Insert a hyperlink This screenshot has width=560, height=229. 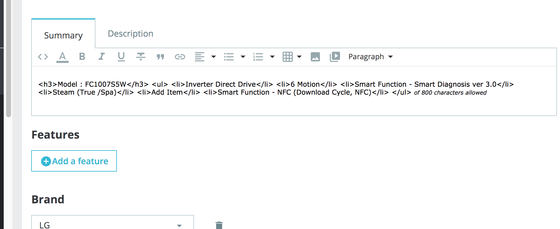[180, 57]
